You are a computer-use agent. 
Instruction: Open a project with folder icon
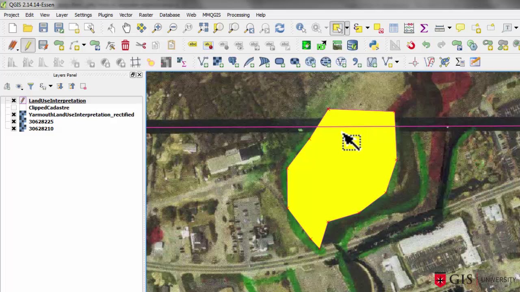[x=28, y=28]
